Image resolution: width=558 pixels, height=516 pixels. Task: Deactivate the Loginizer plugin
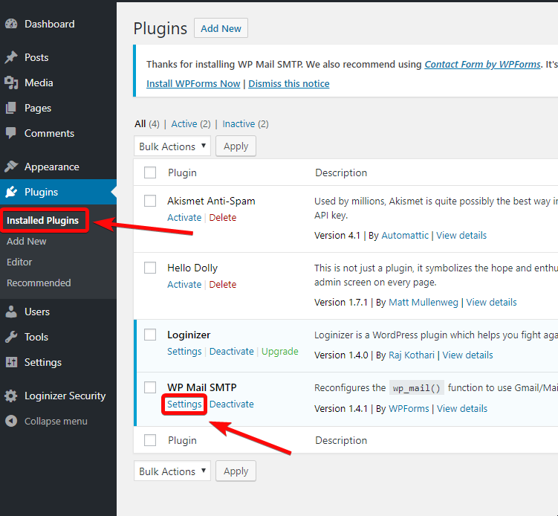point(231,351)
